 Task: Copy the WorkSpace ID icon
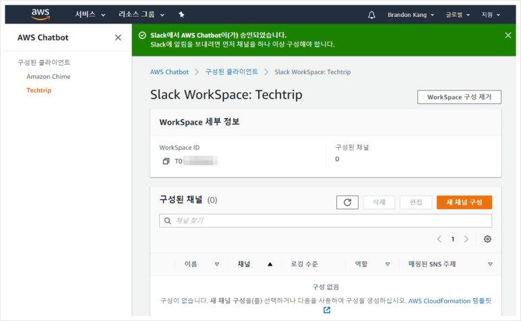(166, 161)
